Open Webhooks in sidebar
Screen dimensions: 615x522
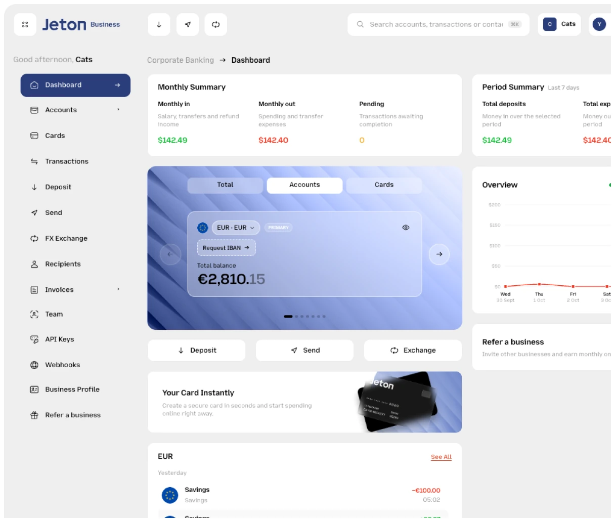[75, 365]
